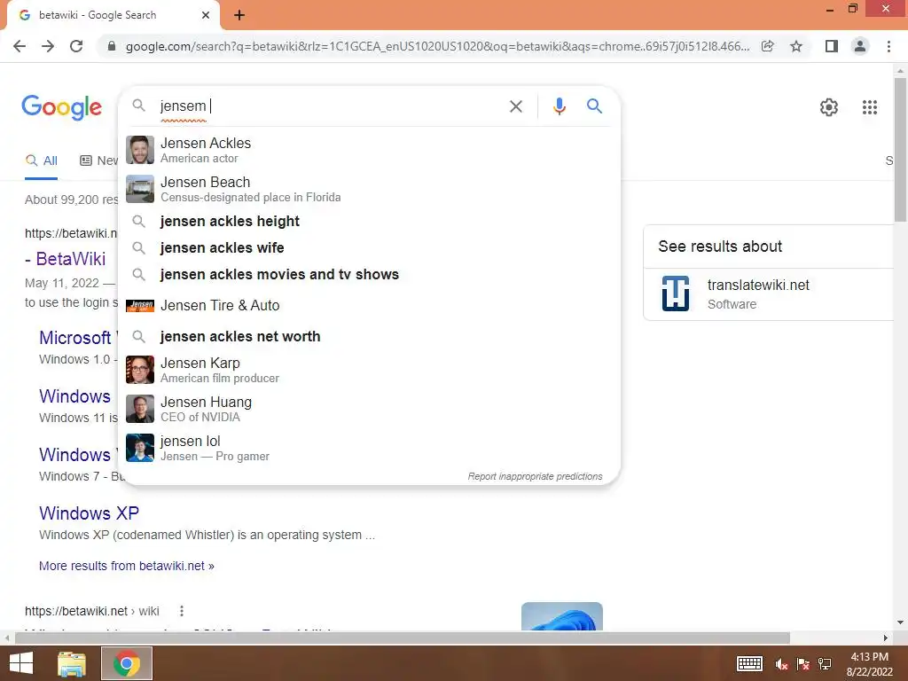Open Google quick settings gear
The width and height of the screenshot is (908, 681).
coord(829,107)
